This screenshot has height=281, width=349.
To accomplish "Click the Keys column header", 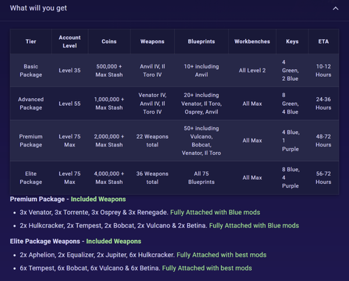I will [292, 41].
